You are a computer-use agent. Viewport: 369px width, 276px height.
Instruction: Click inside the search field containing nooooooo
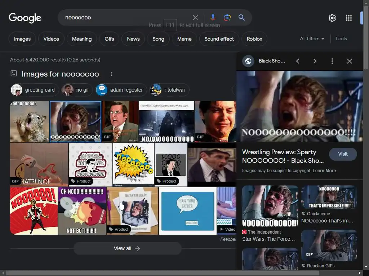127,18
